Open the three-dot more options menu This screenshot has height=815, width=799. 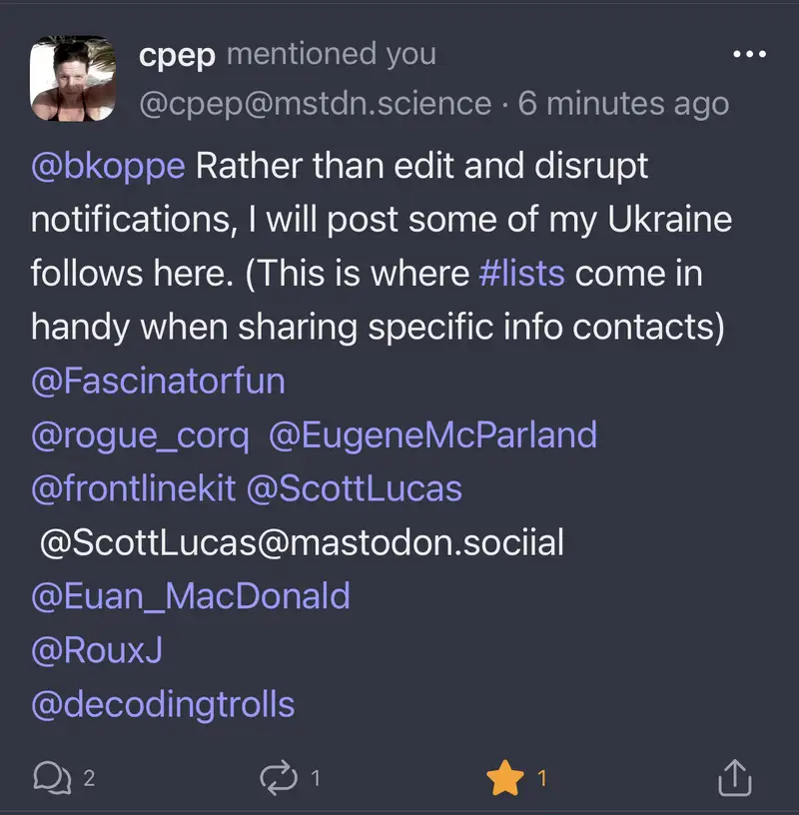pos(749,54)
